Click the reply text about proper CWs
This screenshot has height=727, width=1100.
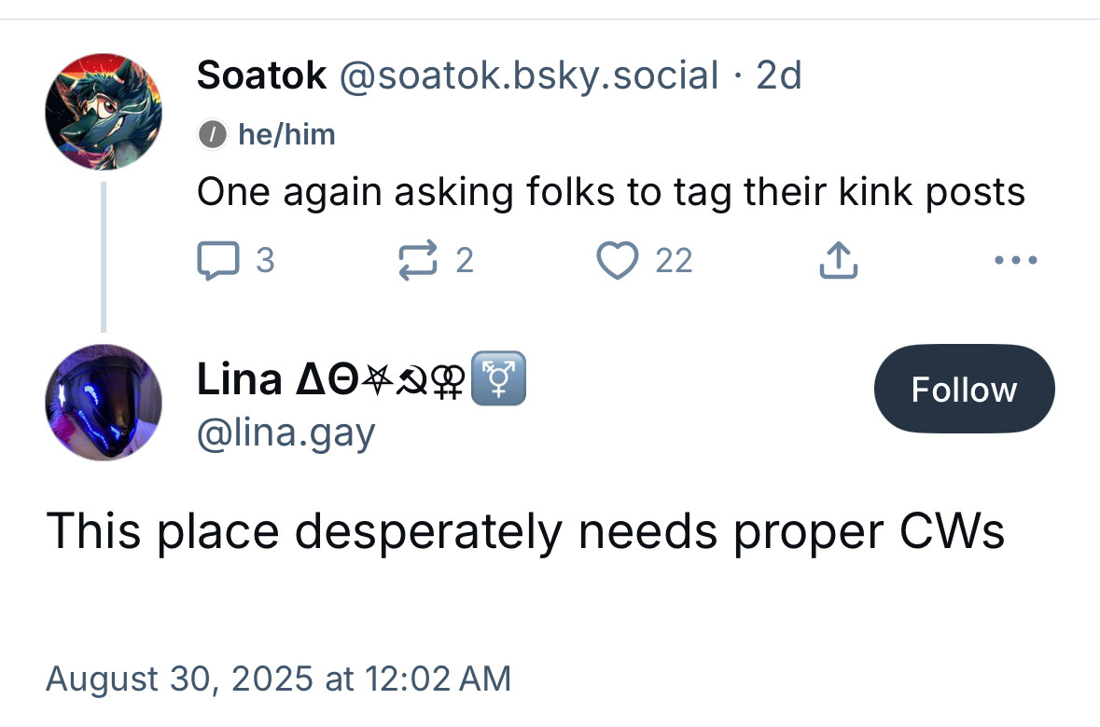click(525, 531)
